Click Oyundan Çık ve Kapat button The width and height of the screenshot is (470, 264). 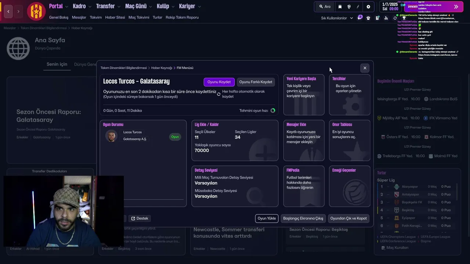(348, 218)
